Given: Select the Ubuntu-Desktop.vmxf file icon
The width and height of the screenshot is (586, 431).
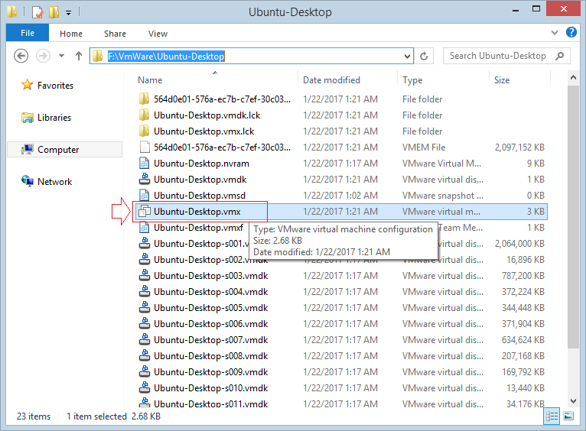Looking at the screenshot, I should tap(145, 227).
